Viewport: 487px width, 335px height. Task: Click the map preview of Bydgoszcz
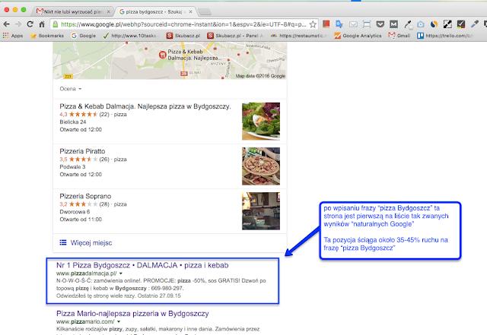170,61
